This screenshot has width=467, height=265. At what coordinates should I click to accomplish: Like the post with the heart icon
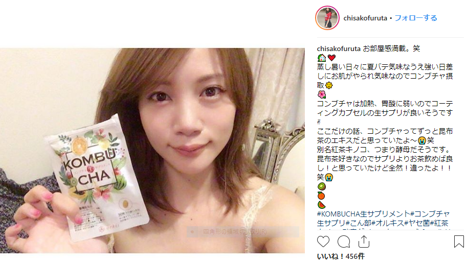[323, 242]
